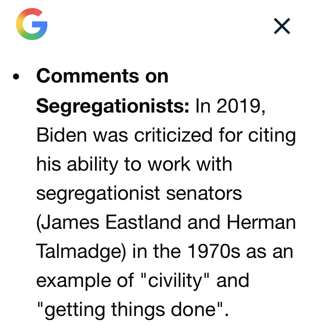The height and width of the screenshot is (329, 320).
Task: Click the first name "Herman"
Action: 261,223
